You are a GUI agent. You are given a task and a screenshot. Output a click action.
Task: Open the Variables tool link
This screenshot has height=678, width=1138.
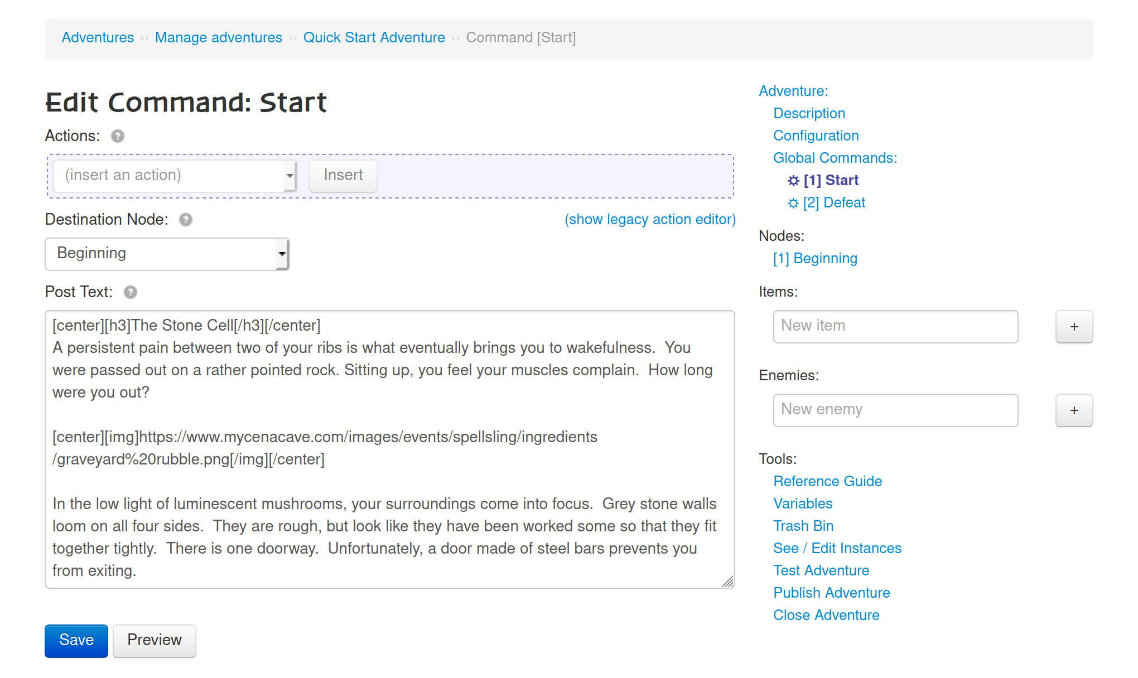coord(803,503)
